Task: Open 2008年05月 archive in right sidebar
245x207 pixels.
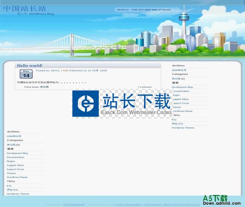Action: coord(179,70)
